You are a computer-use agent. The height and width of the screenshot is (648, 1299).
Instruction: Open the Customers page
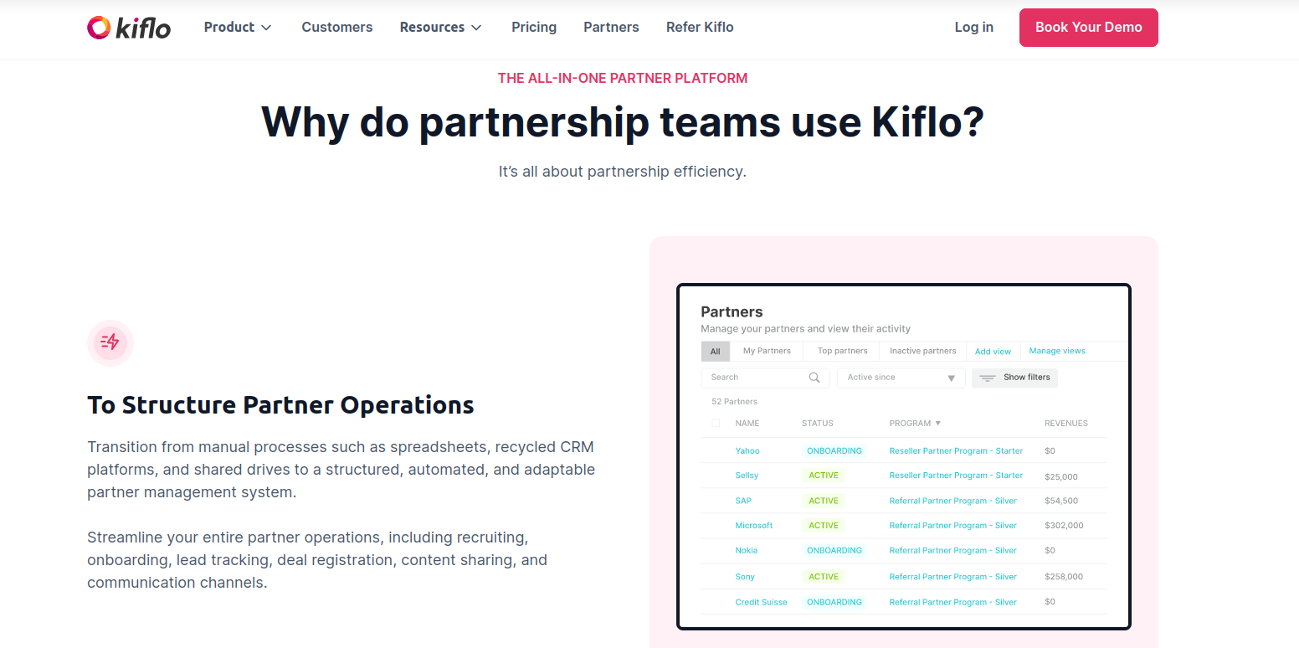(x=337, y=27)
